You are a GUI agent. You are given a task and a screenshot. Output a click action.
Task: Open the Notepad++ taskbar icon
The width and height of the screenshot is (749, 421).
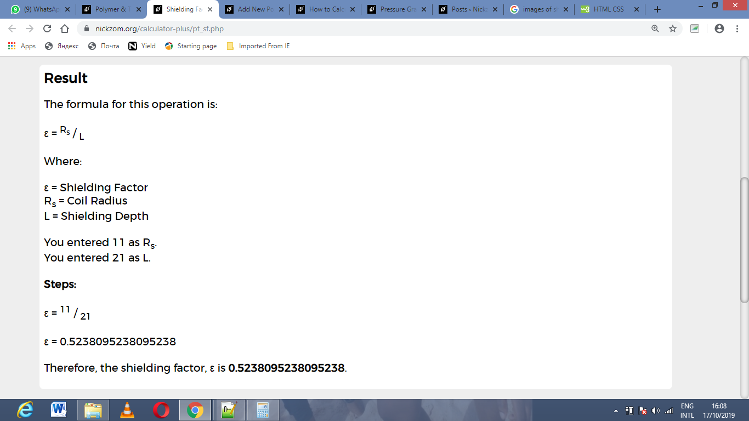[229, 410]
